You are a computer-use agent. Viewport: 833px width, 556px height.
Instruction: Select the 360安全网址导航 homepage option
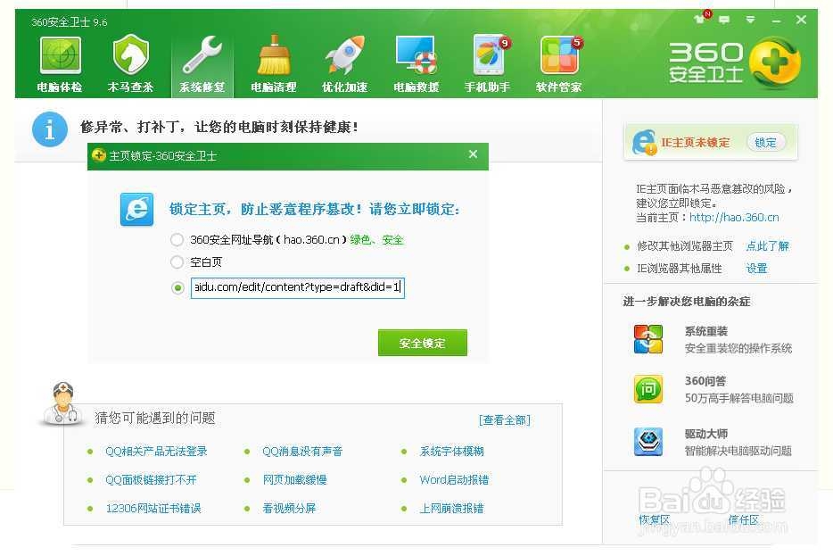[177, 240]
